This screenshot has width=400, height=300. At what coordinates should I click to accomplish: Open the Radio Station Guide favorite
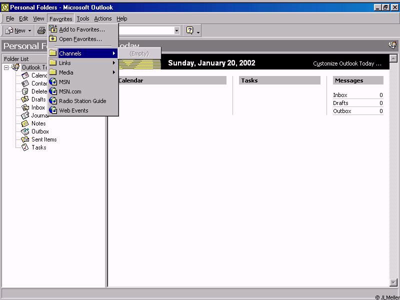(x=83, y=101)
